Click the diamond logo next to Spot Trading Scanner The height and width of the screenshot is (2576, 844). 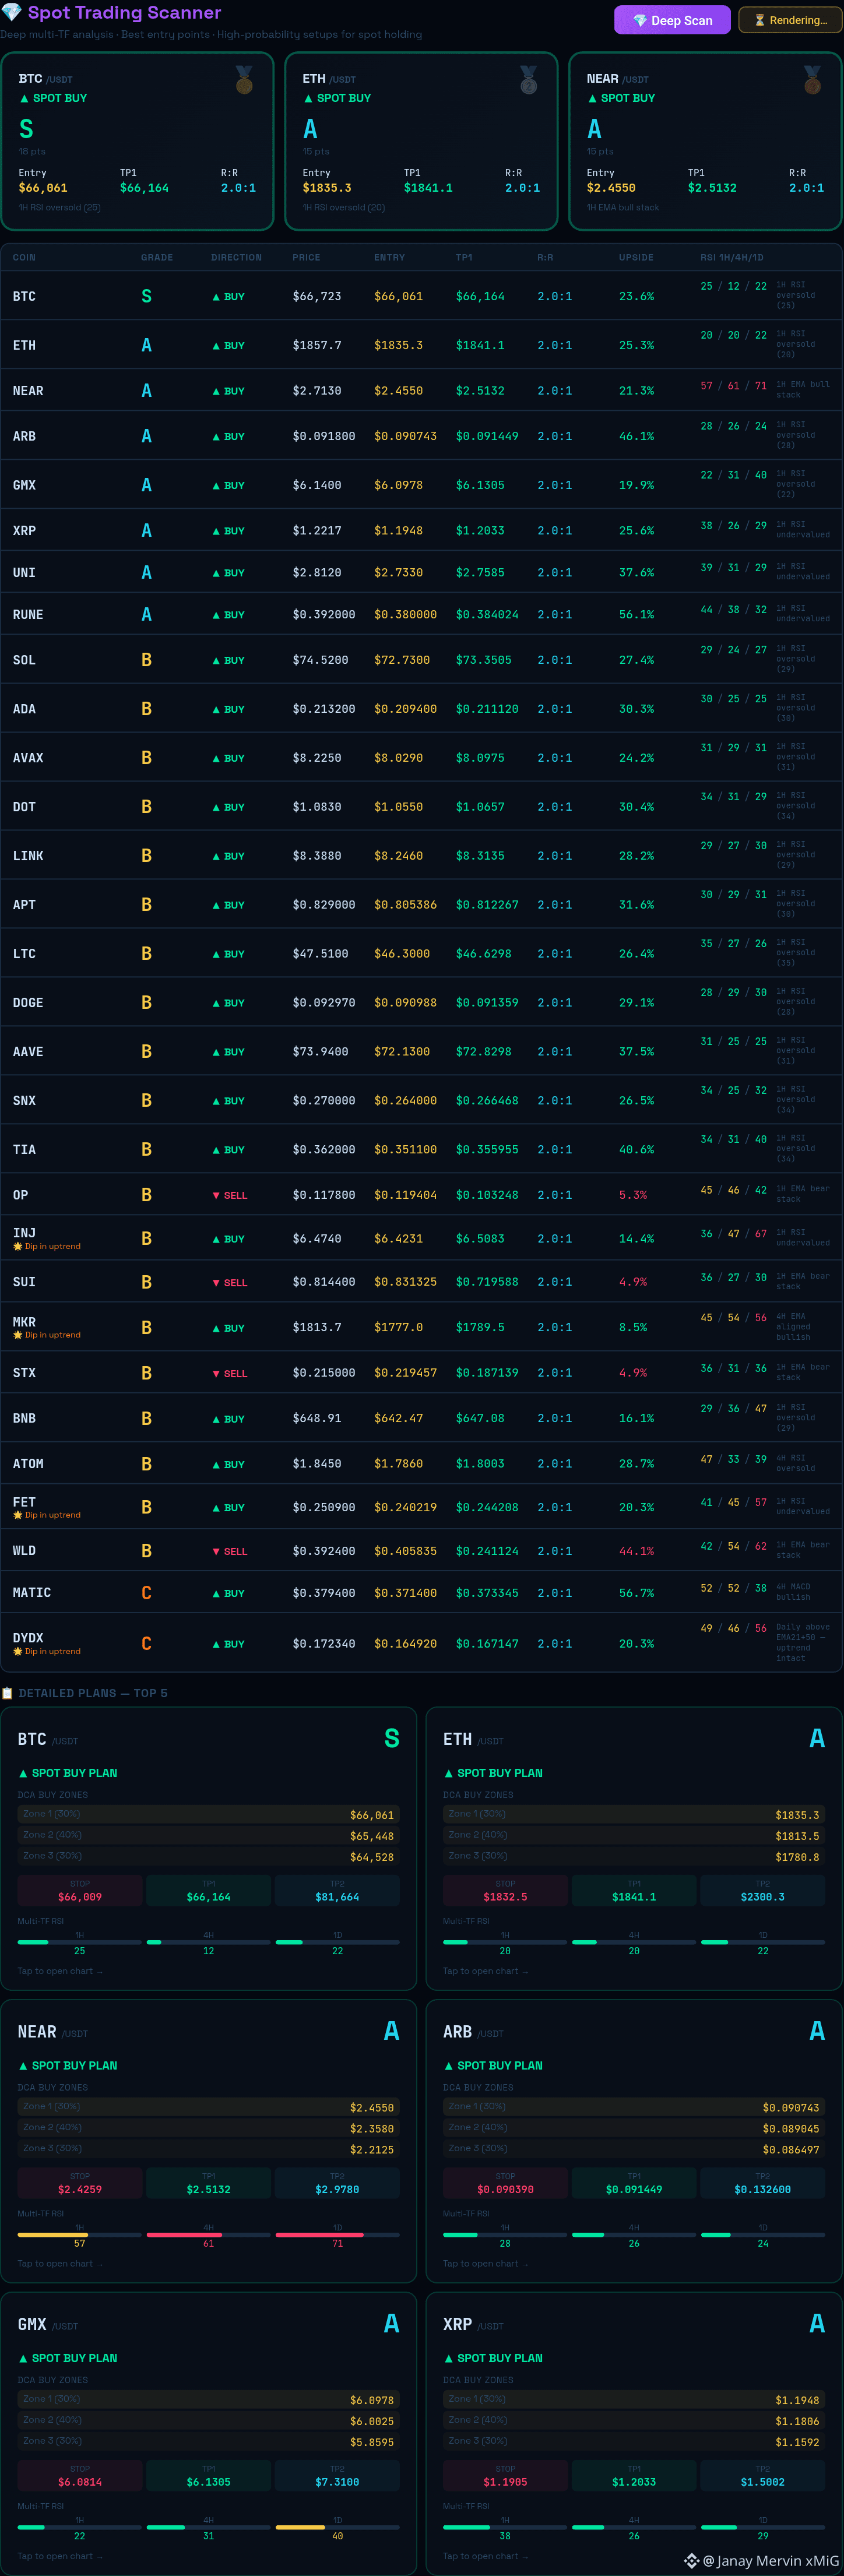coord(12,12)
